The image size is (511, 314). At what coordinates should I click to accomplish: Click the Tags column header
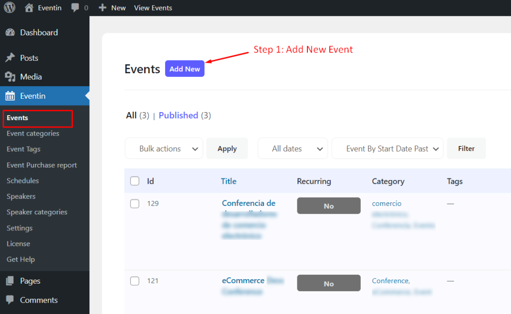(x=455, y=181)
